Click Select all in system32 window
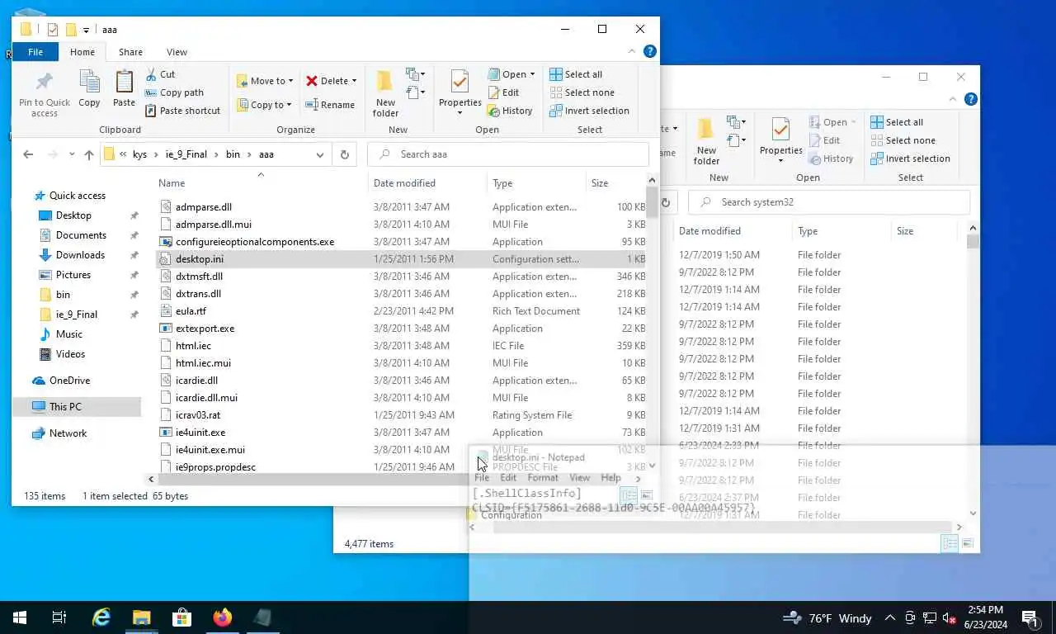This screenshot has height=634, width=1056. click(x=897, y=122)
